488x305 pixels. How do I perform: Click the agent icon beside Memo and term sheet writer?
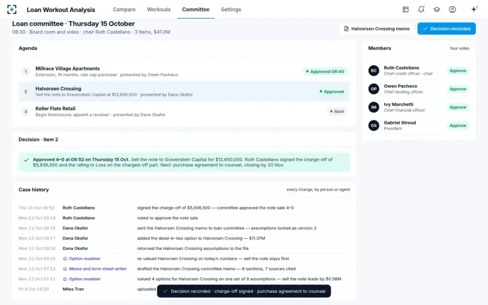[65, 269]
